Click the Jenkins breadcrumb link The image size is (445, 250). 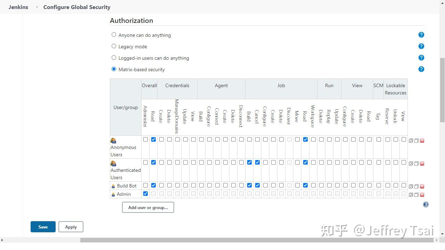[x=18, y=7]
